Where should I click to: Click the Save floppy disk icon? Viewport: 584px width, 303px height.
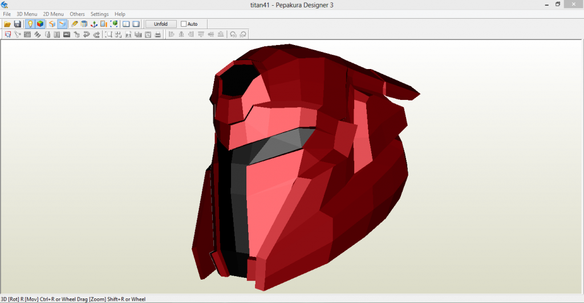pyautogui.click(x=18, y=24)
